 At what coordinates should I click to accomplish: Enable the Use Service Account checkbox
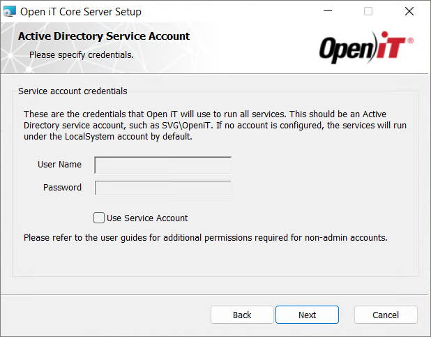[x=99, y=218]
